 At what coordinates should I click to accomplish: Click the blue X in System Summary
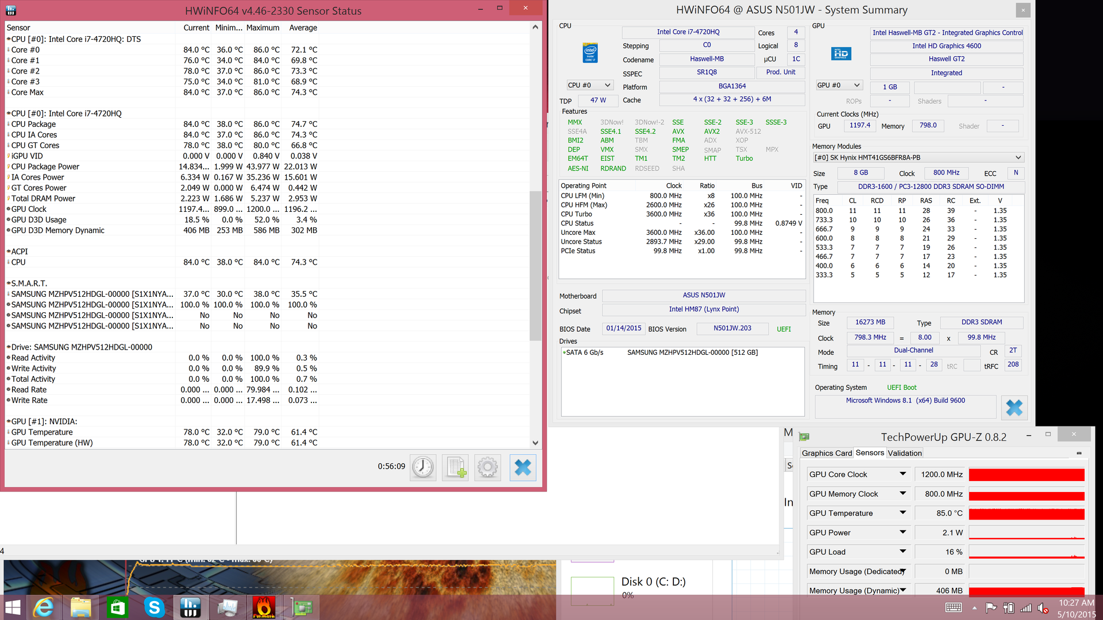(x=1014, y=408)
